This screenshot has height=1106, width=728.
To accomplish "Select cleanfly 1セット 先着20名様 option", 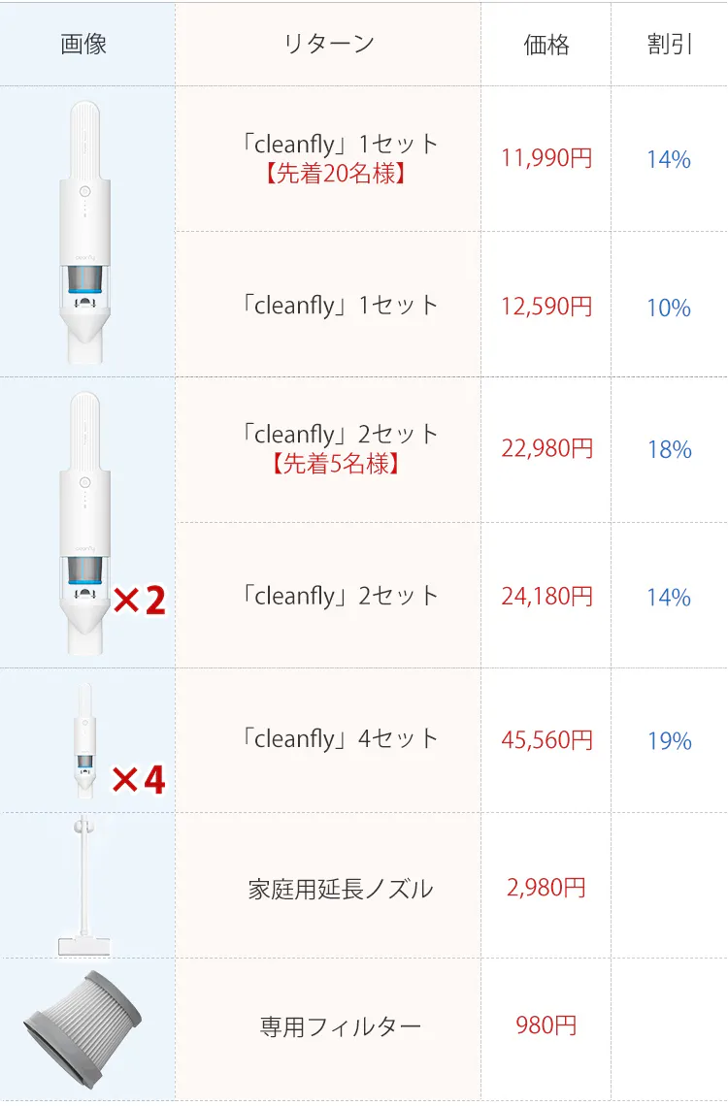I will (x=340, y=158).
